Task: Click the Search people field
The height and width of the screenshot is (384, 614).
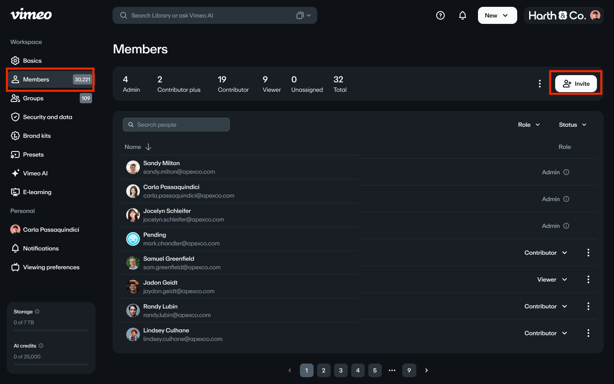Action: coord(177,125)
